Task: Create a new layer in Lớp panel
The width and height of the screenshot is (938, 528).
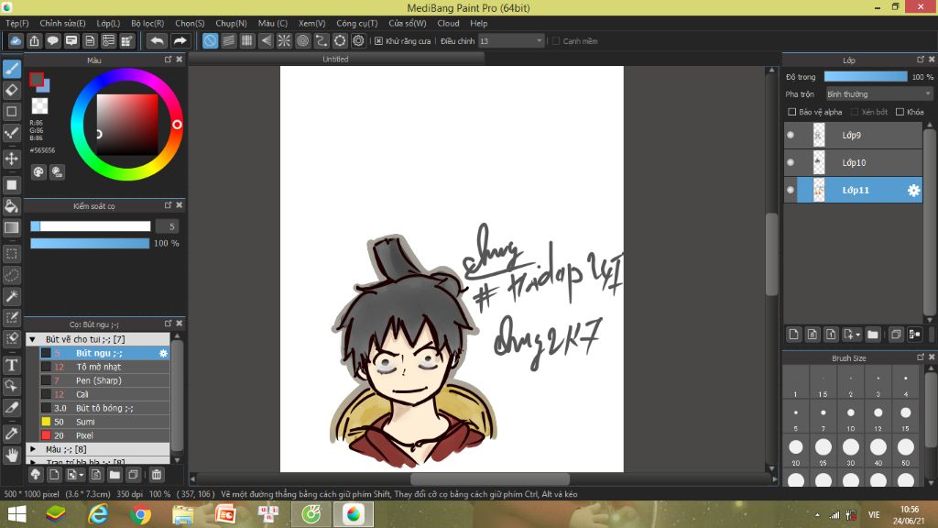Action: [x=793, y=335]
